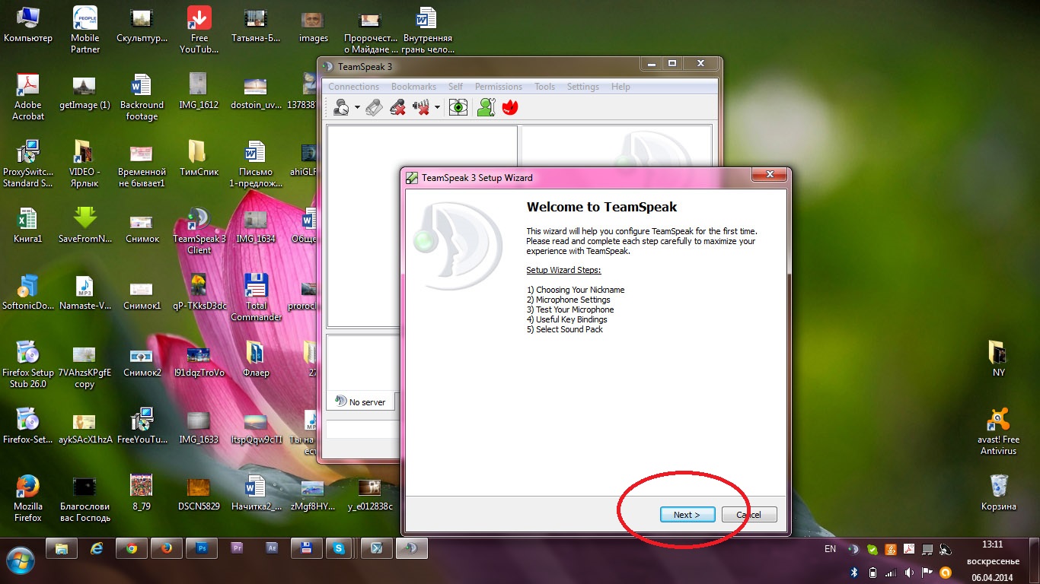Viewport: 1040px width, 584px height.
Task: Open the SaveFromNet desktop shortcut
Action: point(85,224)
